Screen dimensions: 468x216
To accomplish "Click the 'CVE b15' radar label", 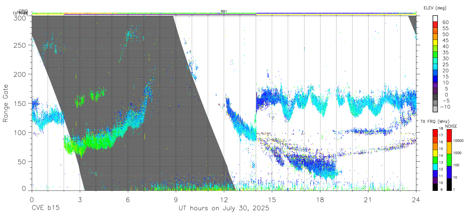I will point(45,208).
